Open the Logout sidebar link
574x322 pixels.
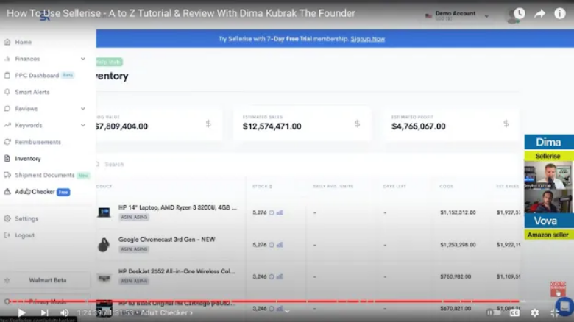click(24, 235)
